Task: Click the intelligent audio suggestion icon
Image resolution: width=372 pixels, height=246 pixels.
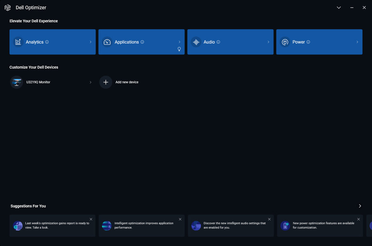Action: [x=196, y=226]
